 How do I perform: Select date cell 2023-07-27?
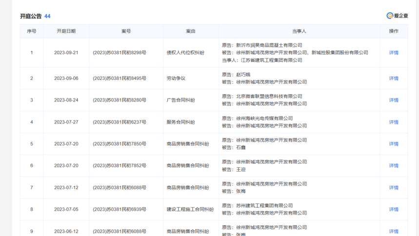(66, 122)
